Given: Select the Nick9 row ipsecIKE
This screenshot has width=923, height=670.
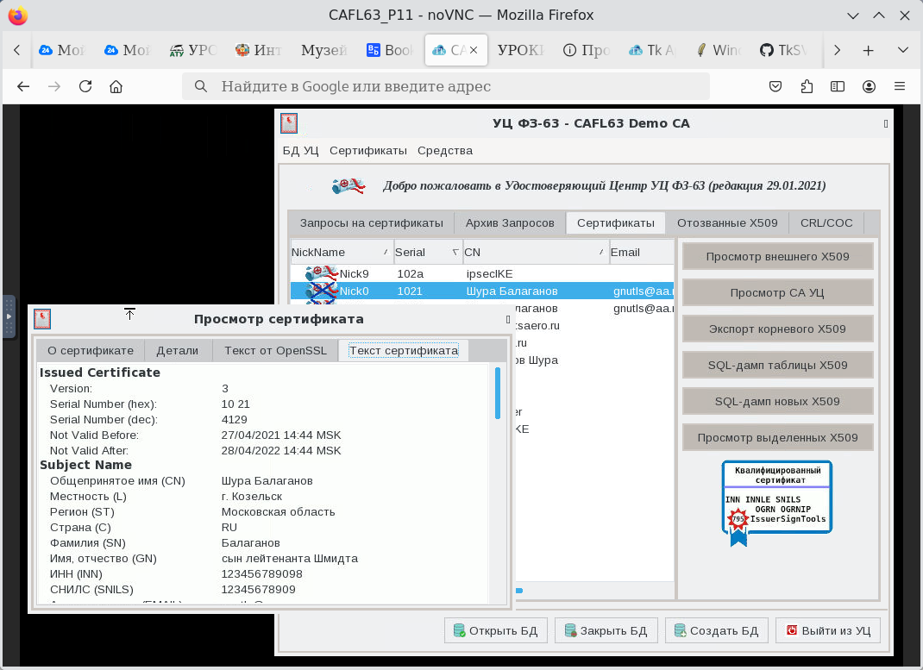Looking at the screenshot, I should point(482,273).
